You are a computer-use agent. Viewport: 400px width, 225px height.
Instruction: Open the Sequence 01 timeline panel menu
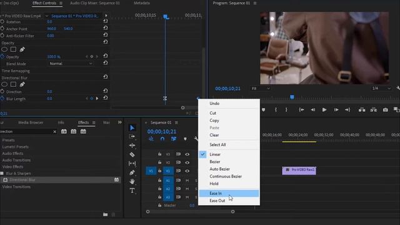click(176, 122)
